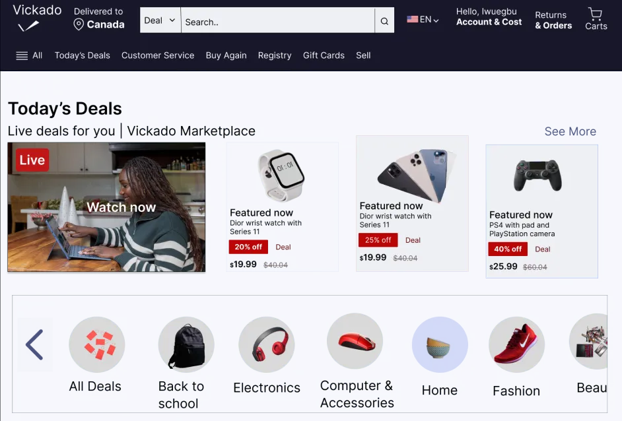Click the left carousel chevron arrow
This screenshot has height=421, width=622.
(35, 344)
